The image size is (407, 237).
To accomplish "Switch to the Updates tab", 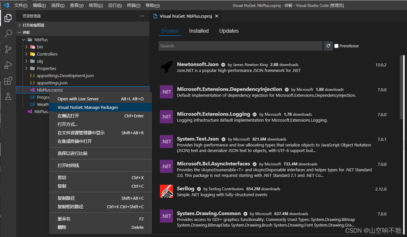I will point(229,31).
